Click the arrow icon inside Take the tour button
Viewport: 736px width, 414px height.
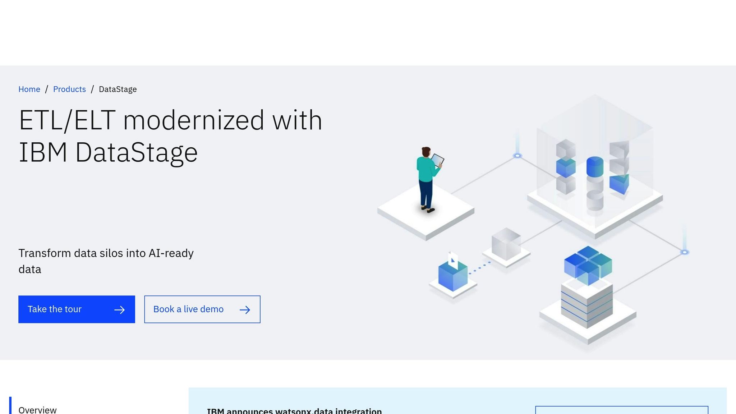(x=120, y=309)
